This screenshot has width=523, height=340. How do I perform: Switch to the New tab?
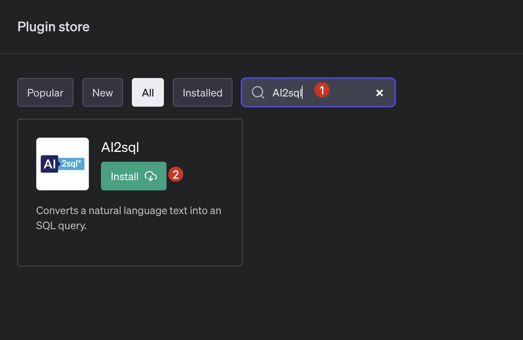(102, 92)
